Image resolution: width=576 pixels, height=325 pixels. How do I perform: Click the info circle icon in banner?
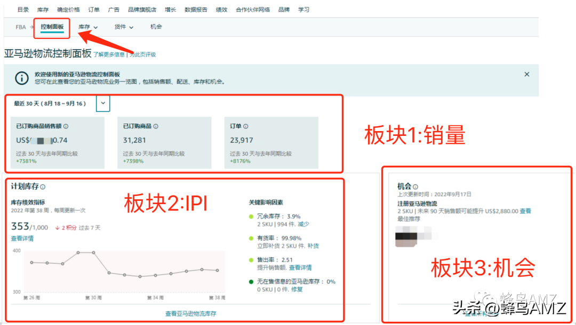pyautogui.click(x=22, y=78)
